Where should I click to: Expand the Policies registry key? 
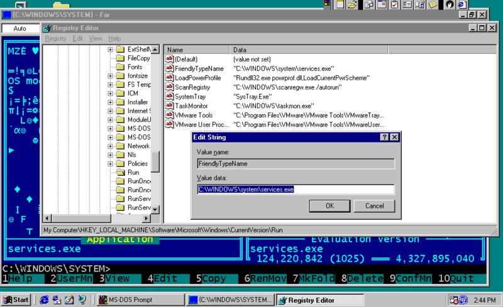tap(111, 164)
